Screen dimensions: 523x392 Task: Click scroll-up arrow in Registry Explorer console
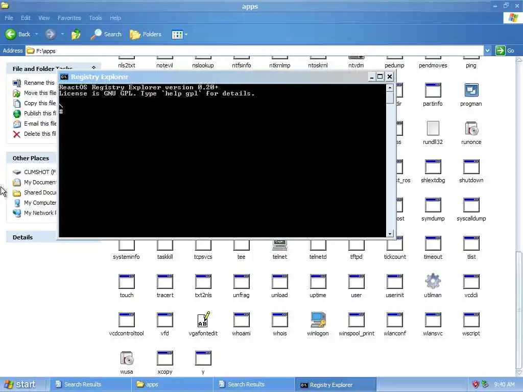click(390, 88)
